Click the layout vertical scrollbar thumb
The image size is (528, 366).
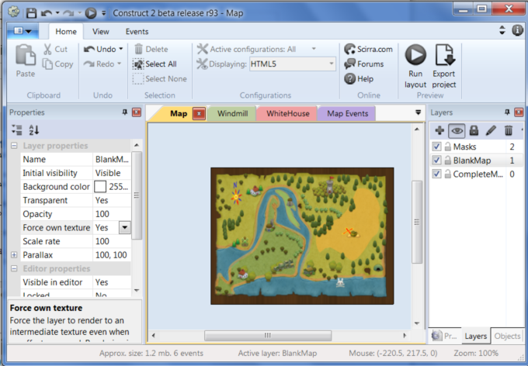417,223
